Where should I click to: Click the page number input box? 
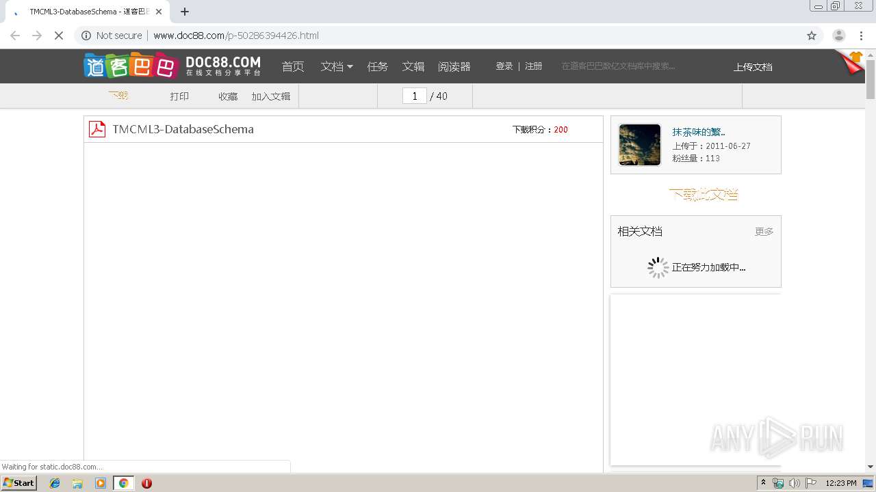tap(415, 96)
